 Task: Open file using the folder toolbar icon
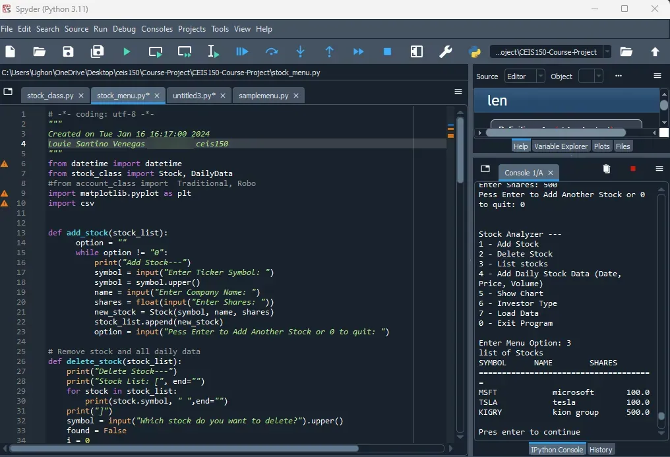(40, 51)
